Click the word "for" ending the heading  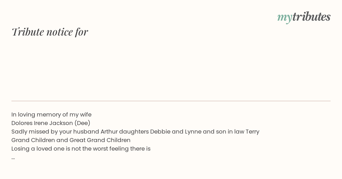pyautogui.click(x=82, y=32)
